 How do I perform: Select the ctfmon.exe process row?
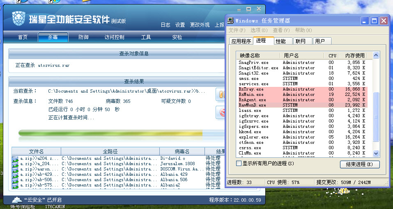[x=303, y=143]
